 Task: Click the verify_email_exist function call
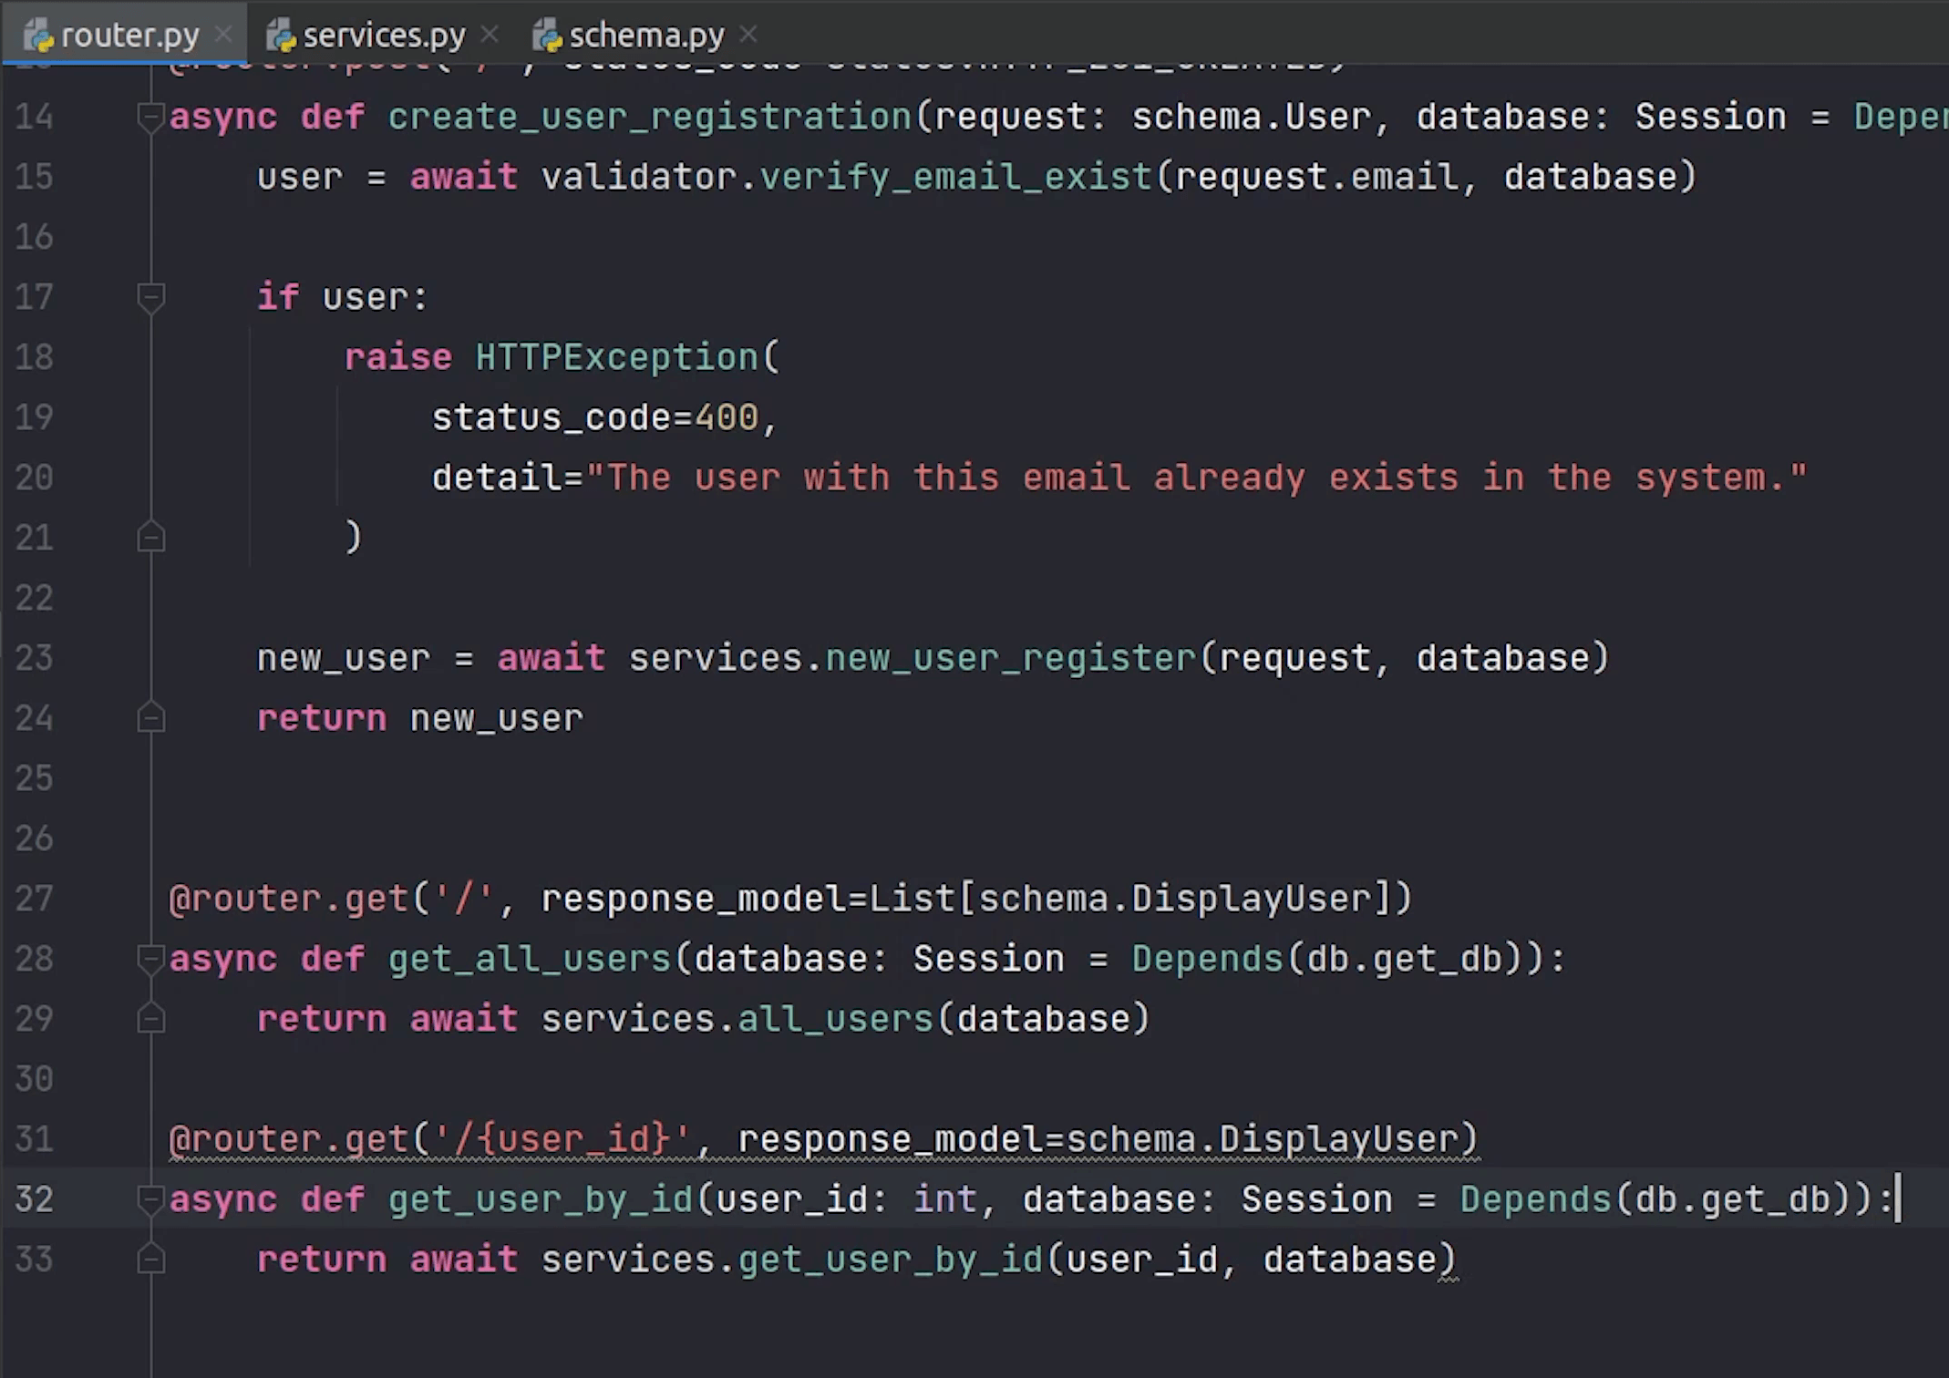pyautogui.click(x=956, y=177)
